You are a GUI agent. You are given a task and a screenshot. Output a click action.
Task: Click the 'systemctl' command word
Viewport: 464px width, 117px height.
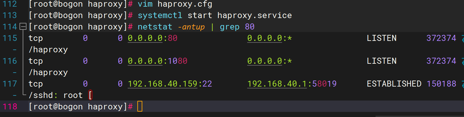[x=160, y=16]
